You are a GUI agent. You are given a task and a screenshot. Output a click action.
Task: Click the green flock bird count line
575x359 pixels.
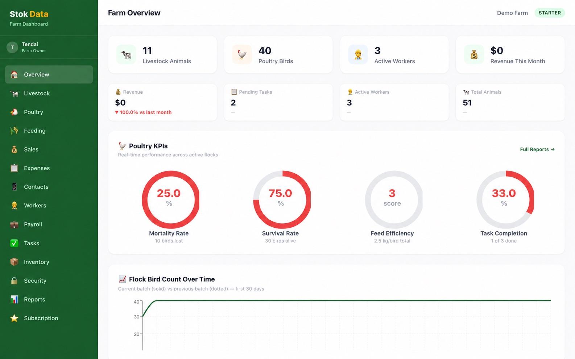click(347, 300)
